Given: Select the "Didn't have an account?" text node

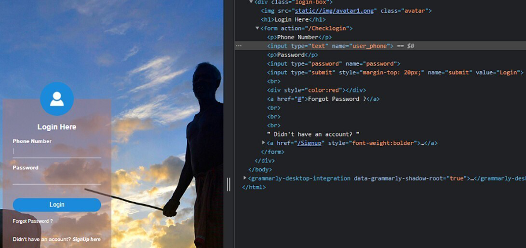Looking at the screenshot, I should click(313, 134).
